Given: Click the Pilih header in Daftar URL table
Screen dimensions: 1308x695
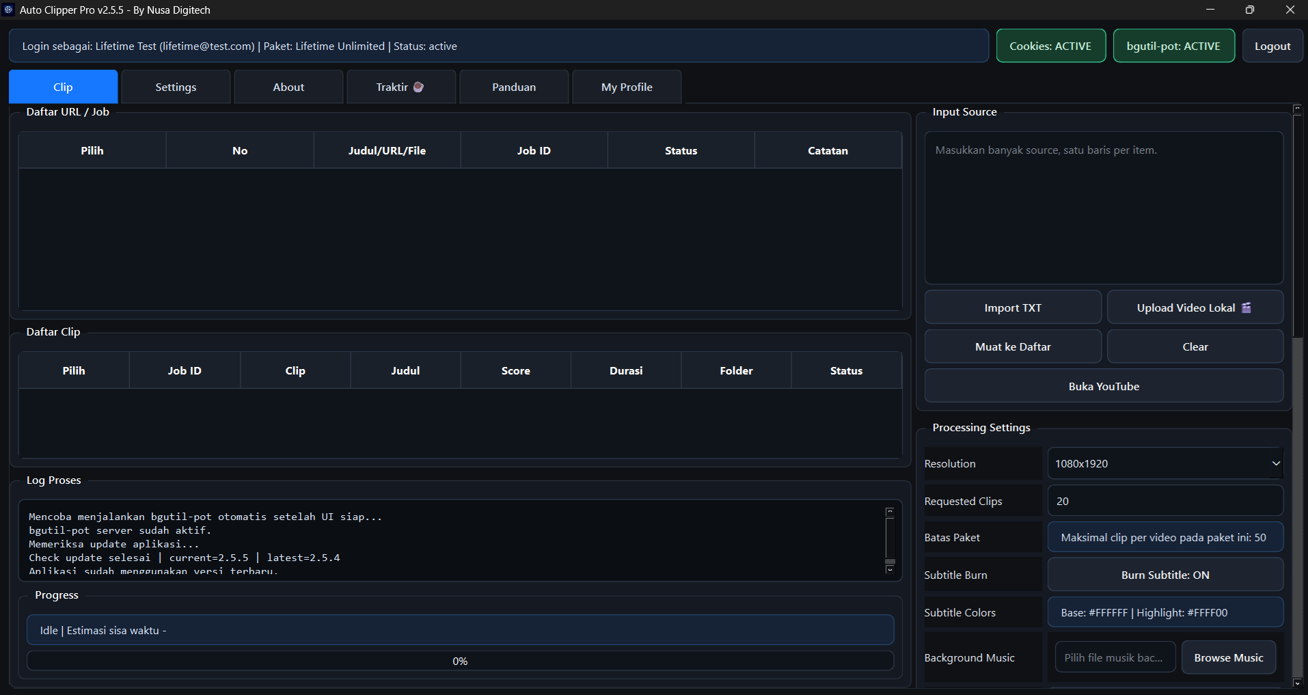Looking at the screenshot, I should pyautogui.click(x=92, y=150).
